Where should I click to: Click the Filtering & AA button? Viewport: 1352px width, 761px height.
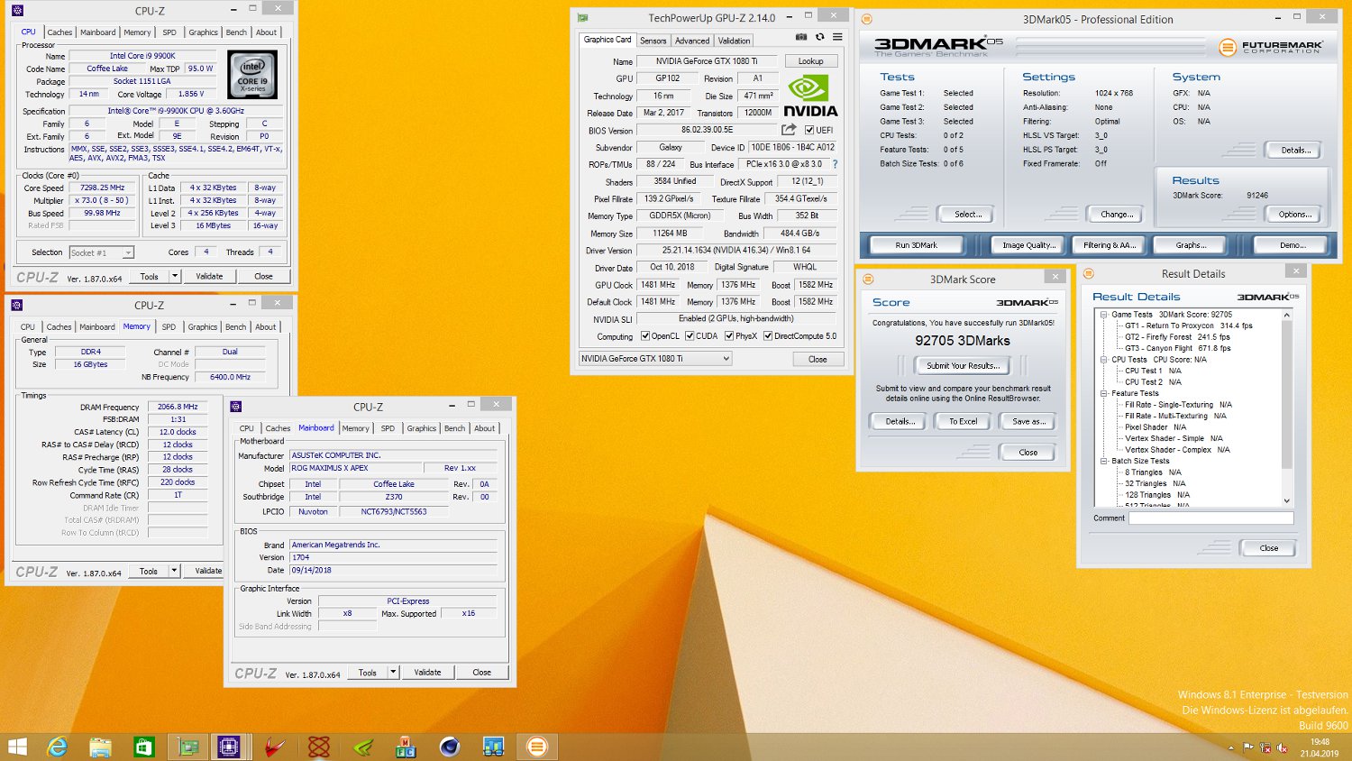(x=1110, y=245)
